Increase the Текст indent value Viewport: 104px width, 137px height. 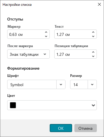(93, 32)
